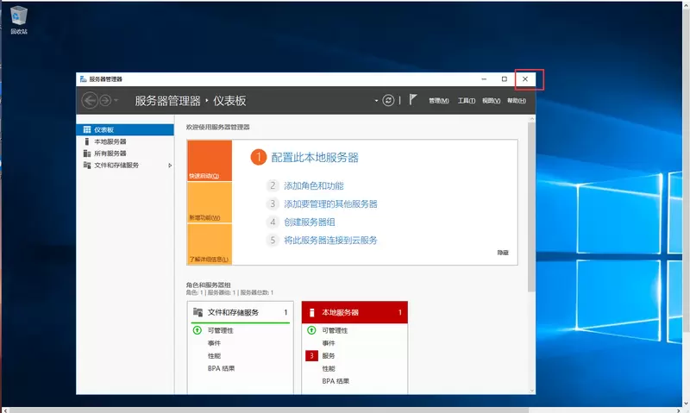The image size is (690, 413).
Task: Click 事件 in the 本地服务器 tile
Action: pos(329,343)
